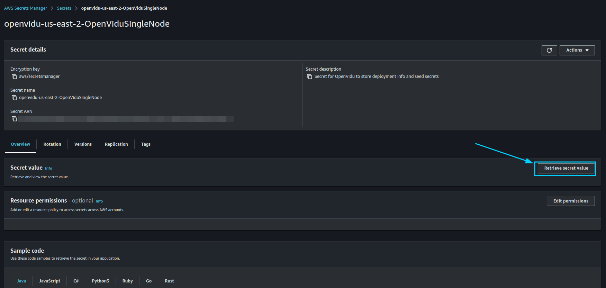Switch sample code to Python3
This screenshot has height=288, width=606.
coord(100,281)
